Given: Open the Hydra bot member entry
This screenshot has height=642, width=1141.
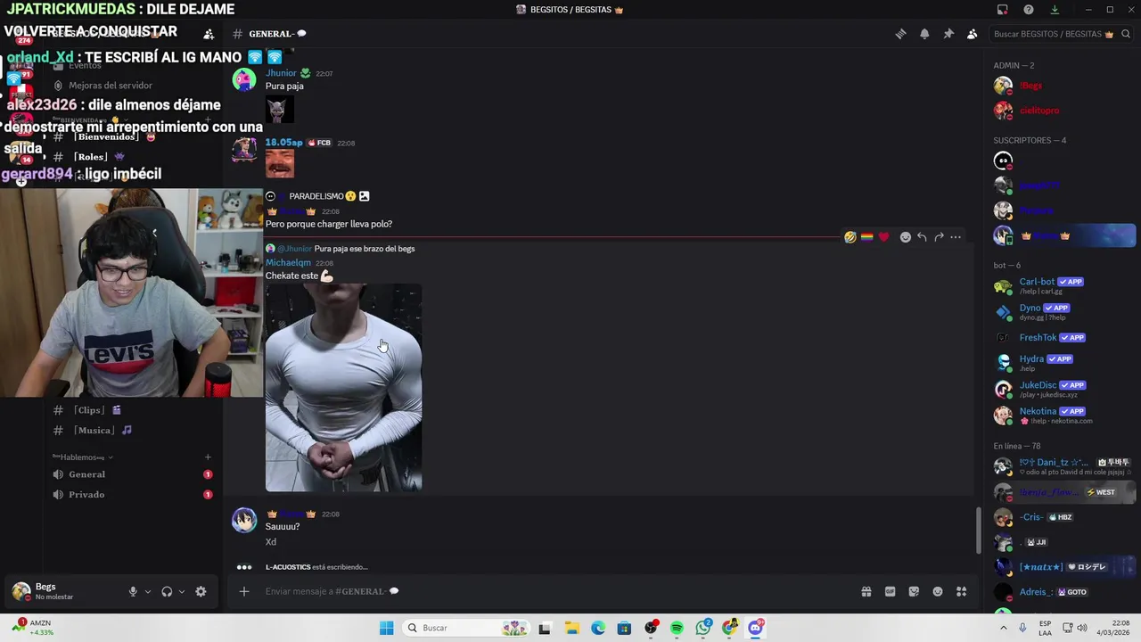Looking at the screenshot, I should click(x=1063, y=363).
